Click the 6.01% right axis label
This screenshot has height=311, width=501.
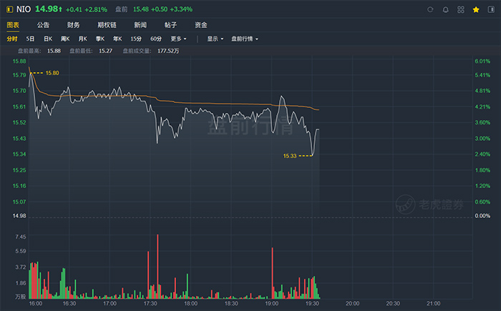coord(482,61)
